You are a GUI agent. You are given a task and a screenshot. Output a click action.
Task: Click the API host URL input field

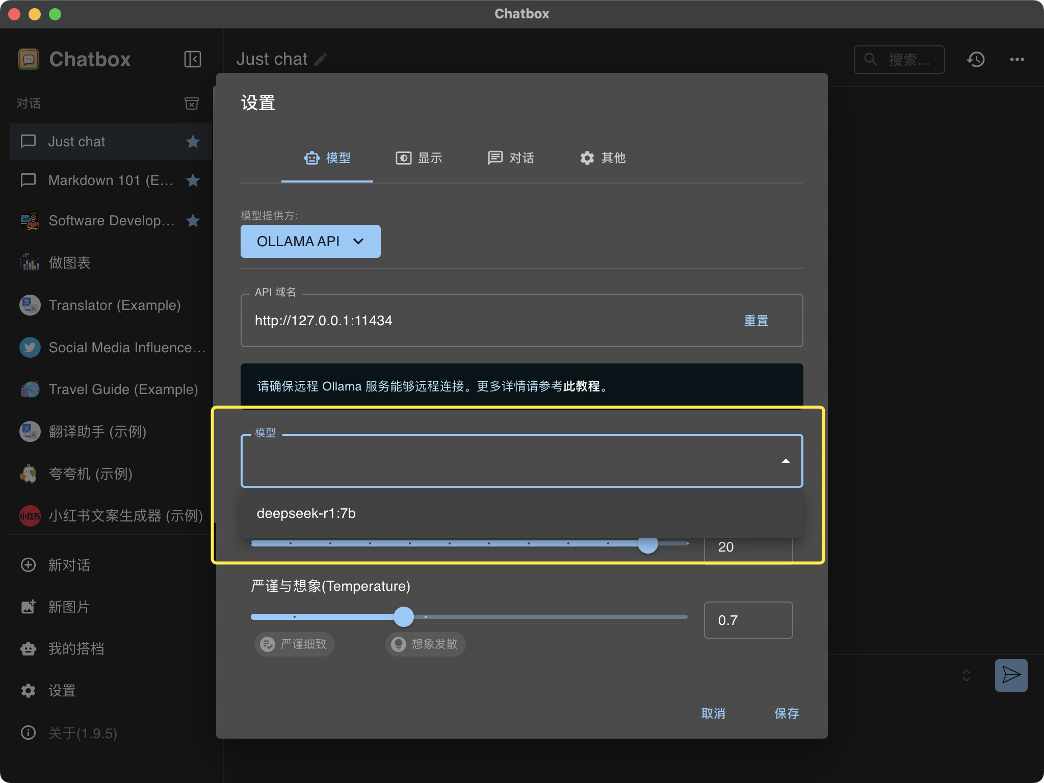coord(459,321)
